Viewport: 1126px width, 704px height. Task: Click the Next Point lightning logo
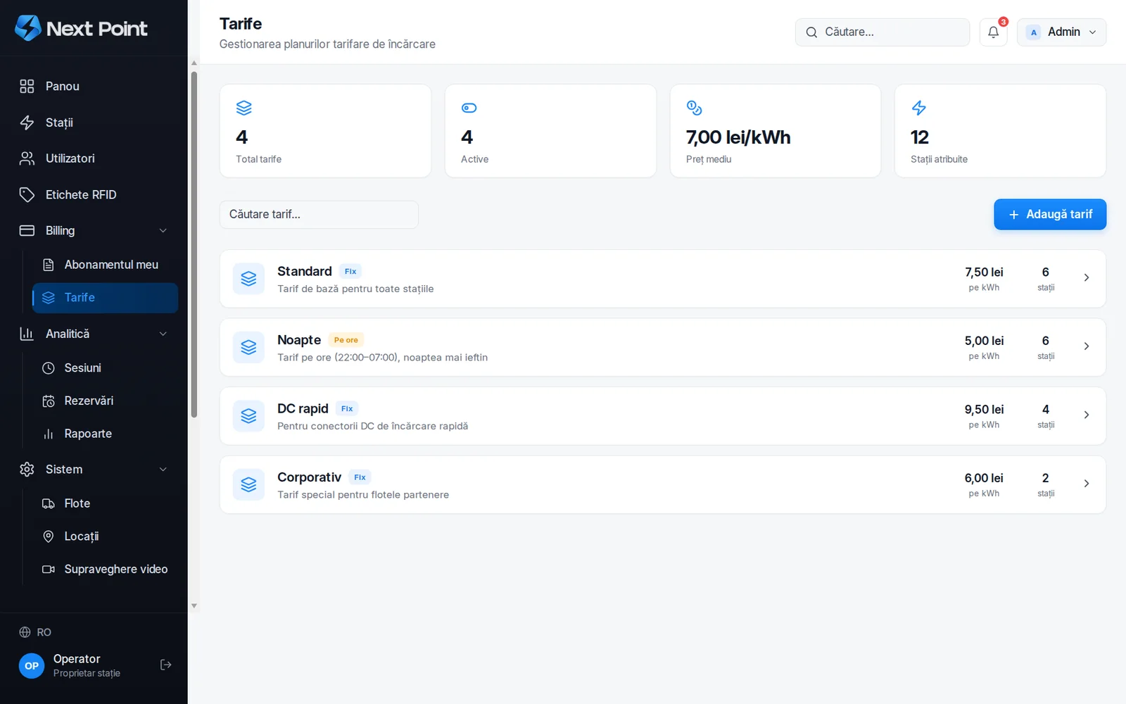(28, 28)
